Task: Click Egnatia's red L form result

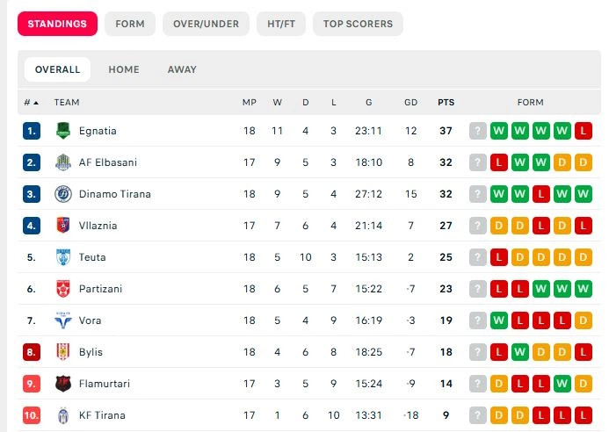Action: pyautogui.click(x=584, y=131)
